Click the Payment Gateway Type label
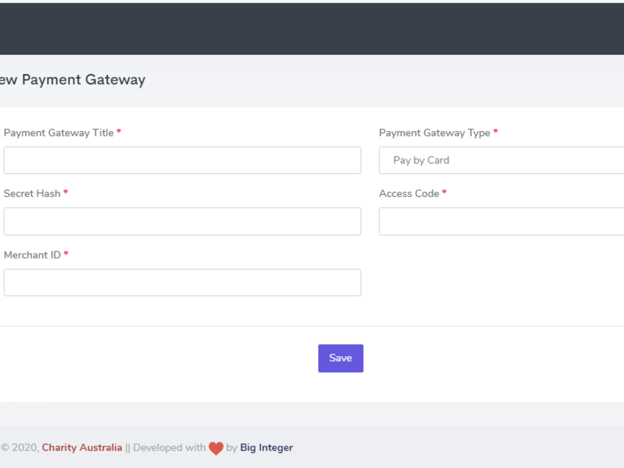This screenshot has width=624, height=468. pyautogui.click(x=434, y=133)
